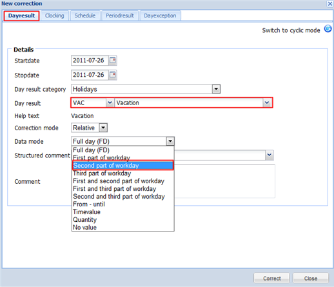This screenshot has width=334, height=287.
Task: Click the Holidays category combo box
Action: pos(146,89)
